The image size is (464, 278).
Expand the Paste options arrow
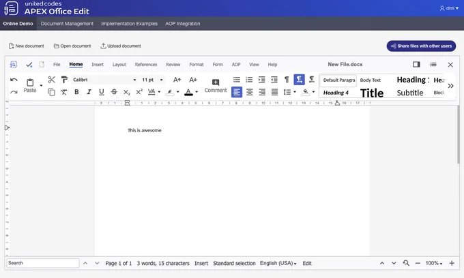click(x=41, y=86)
